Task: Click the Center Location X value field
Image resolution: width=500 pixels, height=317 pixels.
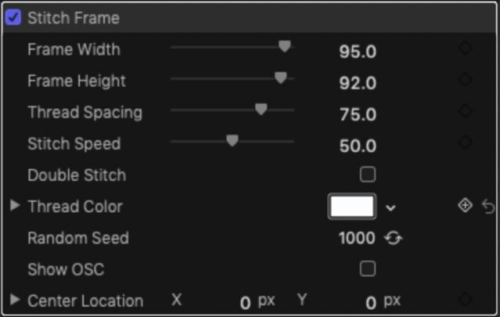Action: [x=245, y=302]
